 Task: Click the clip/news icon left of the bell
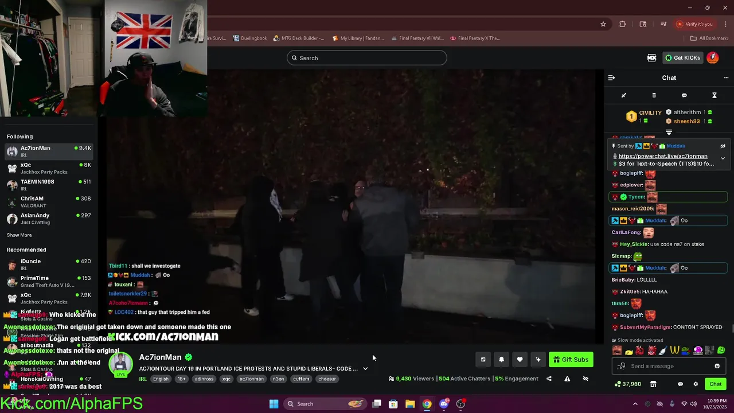(x=483, y=360)
